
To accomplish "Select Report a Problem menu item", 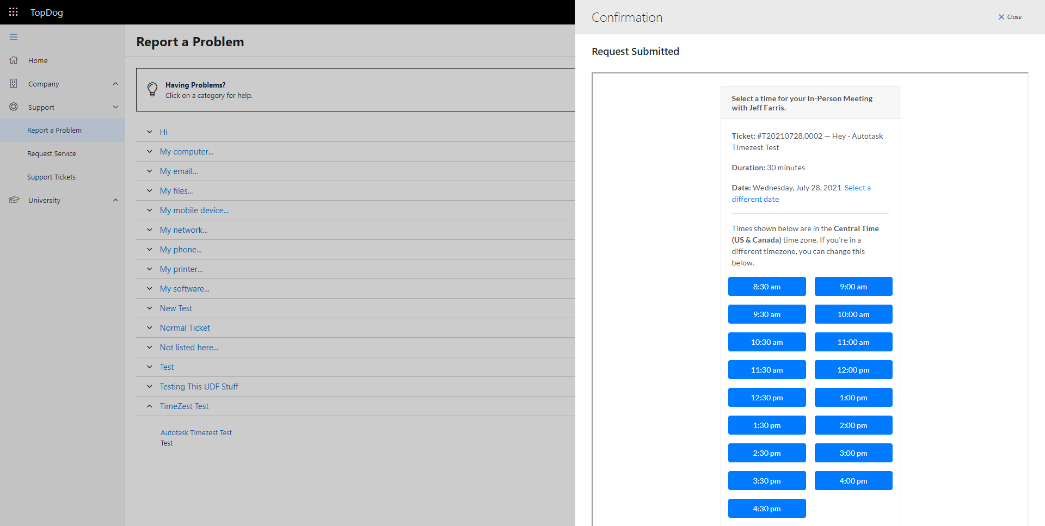I will (x=63, y=131).
